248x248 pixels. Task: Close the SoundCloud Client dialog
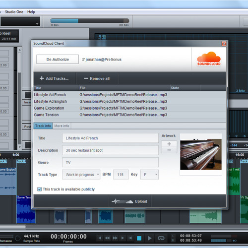[224, 44]
